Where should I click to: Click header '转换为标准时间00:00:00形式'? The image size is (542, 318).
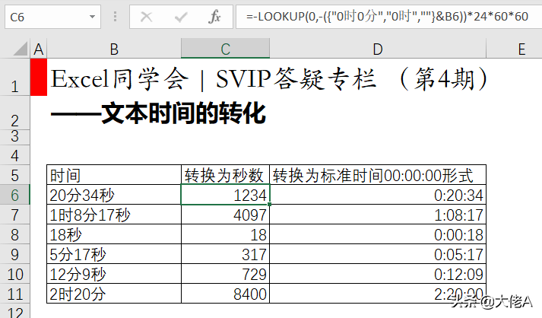click(378, 175)
